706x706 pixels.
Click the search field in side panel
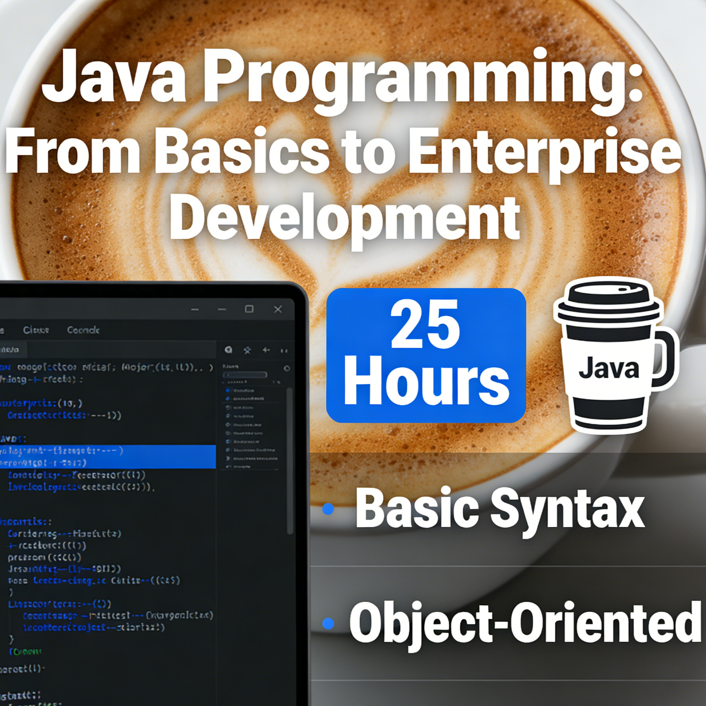[x=245, y=375]
